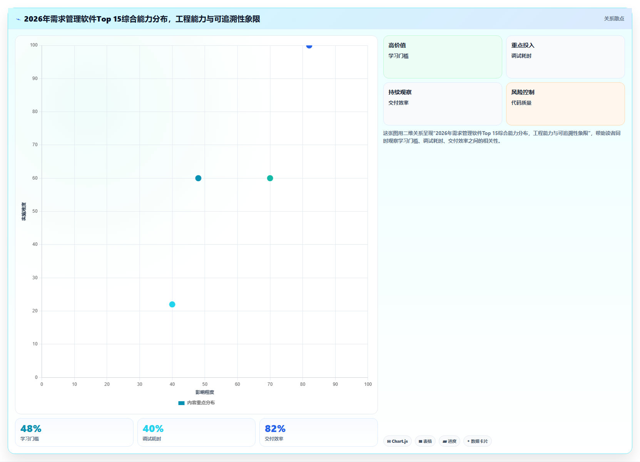Open the 持续观察 quadrant card

coord(443,104)
